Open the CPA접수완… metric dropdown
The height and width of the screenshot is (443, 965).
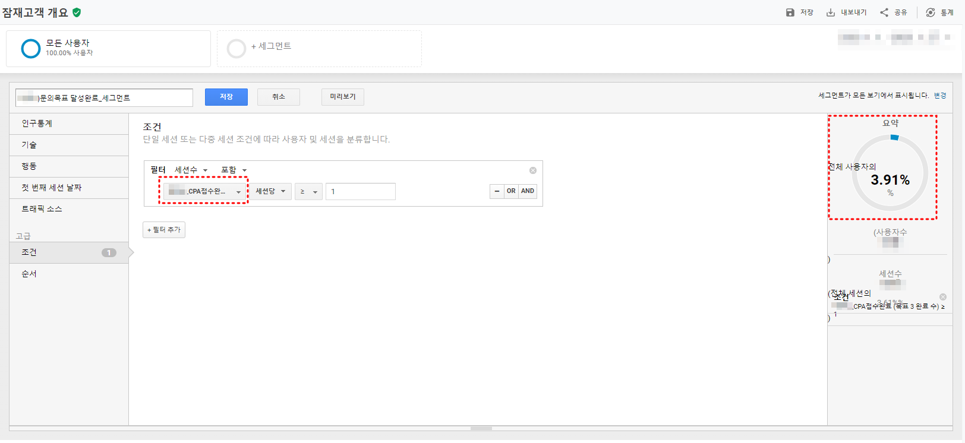tap(204, 191)
